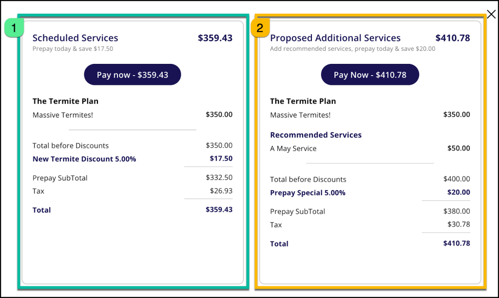The height and width of the screenshot is (298, 499).
Task: Click the Recommended Services section label
Action: tap(316, 135)
